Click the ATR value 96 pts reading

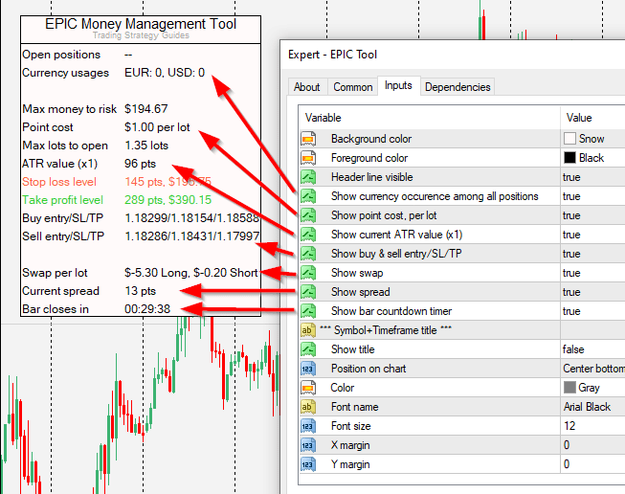140,164
